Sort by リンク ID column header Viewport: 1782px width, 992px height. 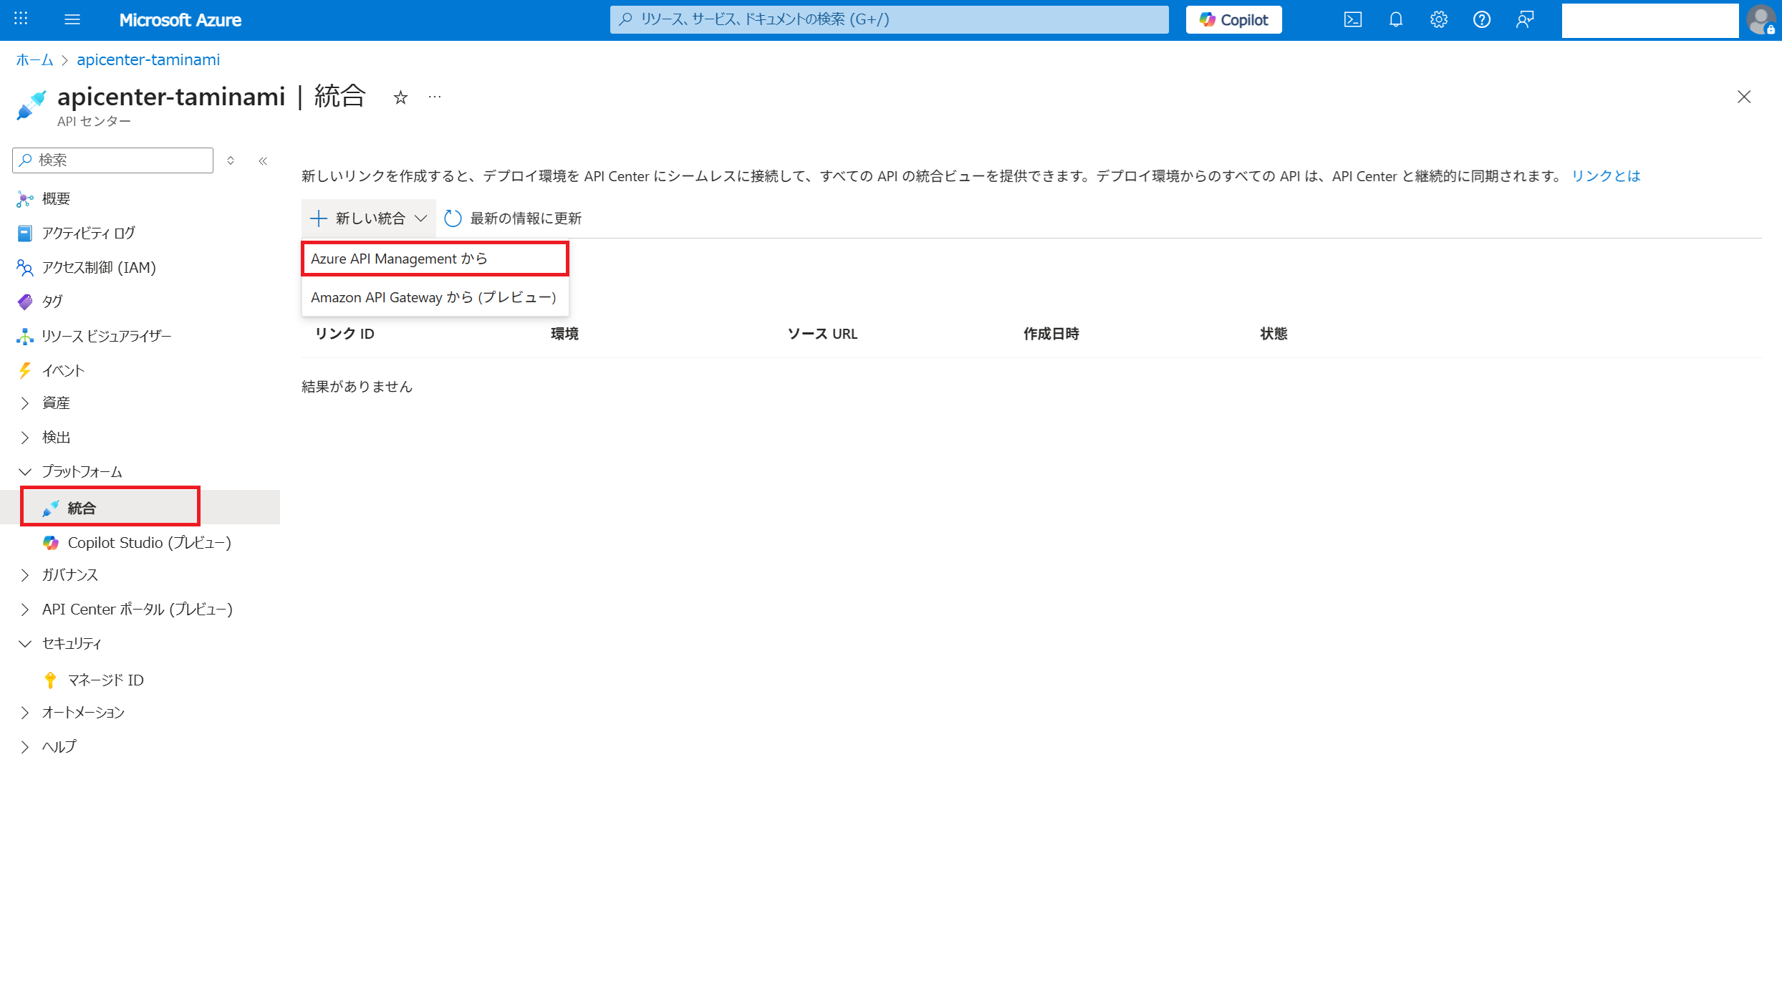tap(345, 334)
